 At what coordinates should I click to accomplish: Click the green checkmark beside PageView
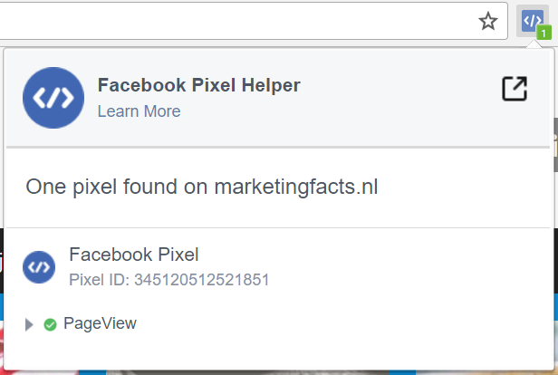pos(50,324)
